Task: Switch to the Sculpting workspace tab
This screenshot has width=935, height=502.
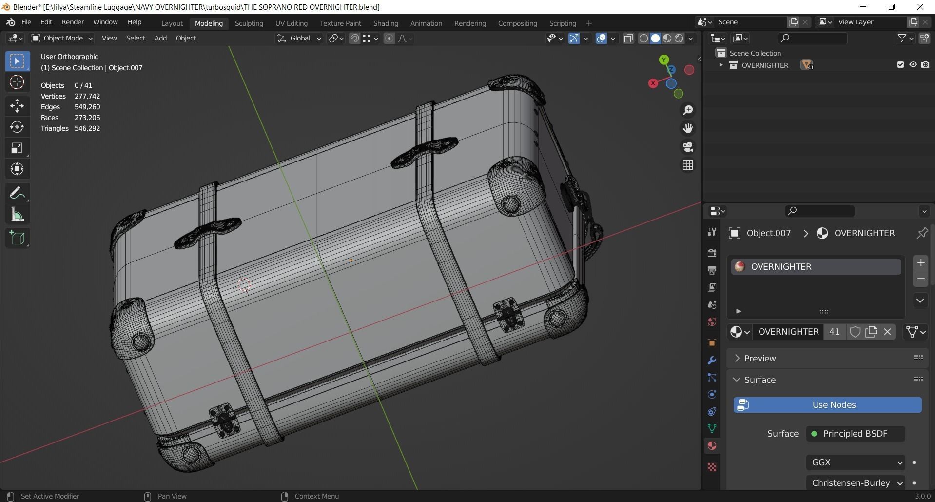Action: (x=249, y=23)
